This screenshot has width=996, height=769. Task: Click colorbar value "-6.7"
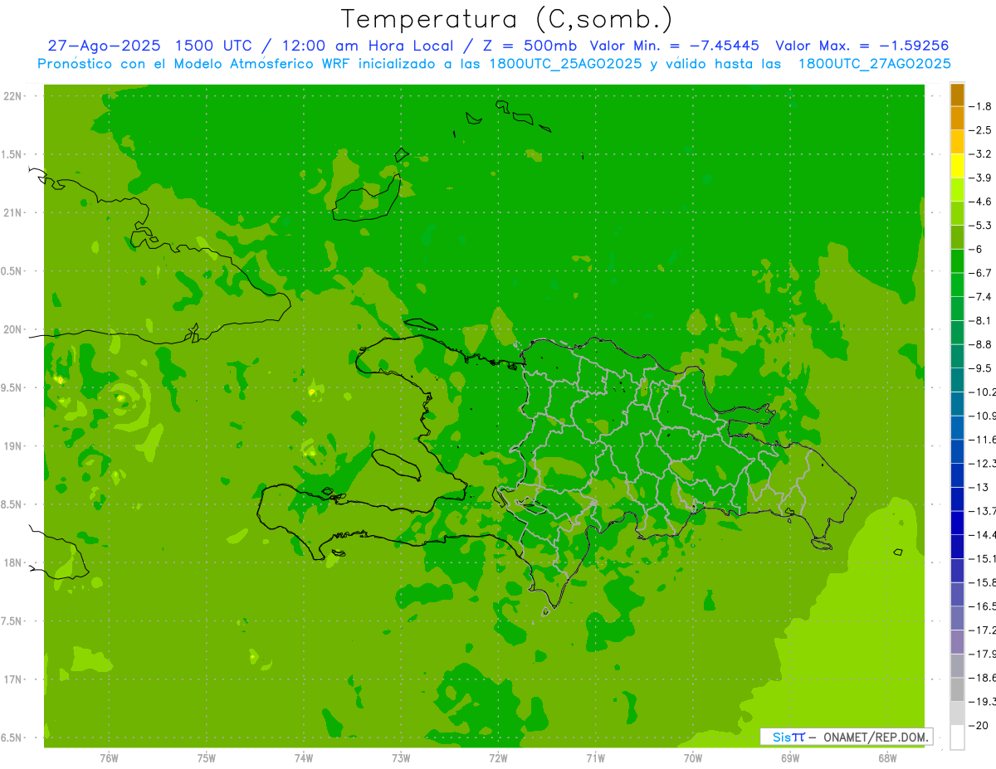(980, 273)
